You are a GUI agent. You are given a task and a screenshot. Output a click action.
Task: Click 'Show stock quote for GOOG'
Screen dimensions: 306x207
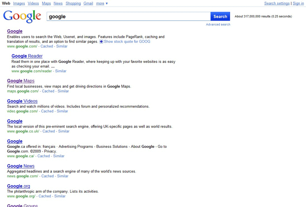(127, 41)
